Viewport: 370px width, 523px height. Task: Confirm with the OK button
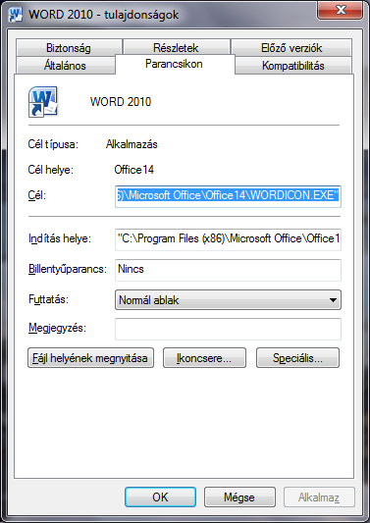(161, 497)
